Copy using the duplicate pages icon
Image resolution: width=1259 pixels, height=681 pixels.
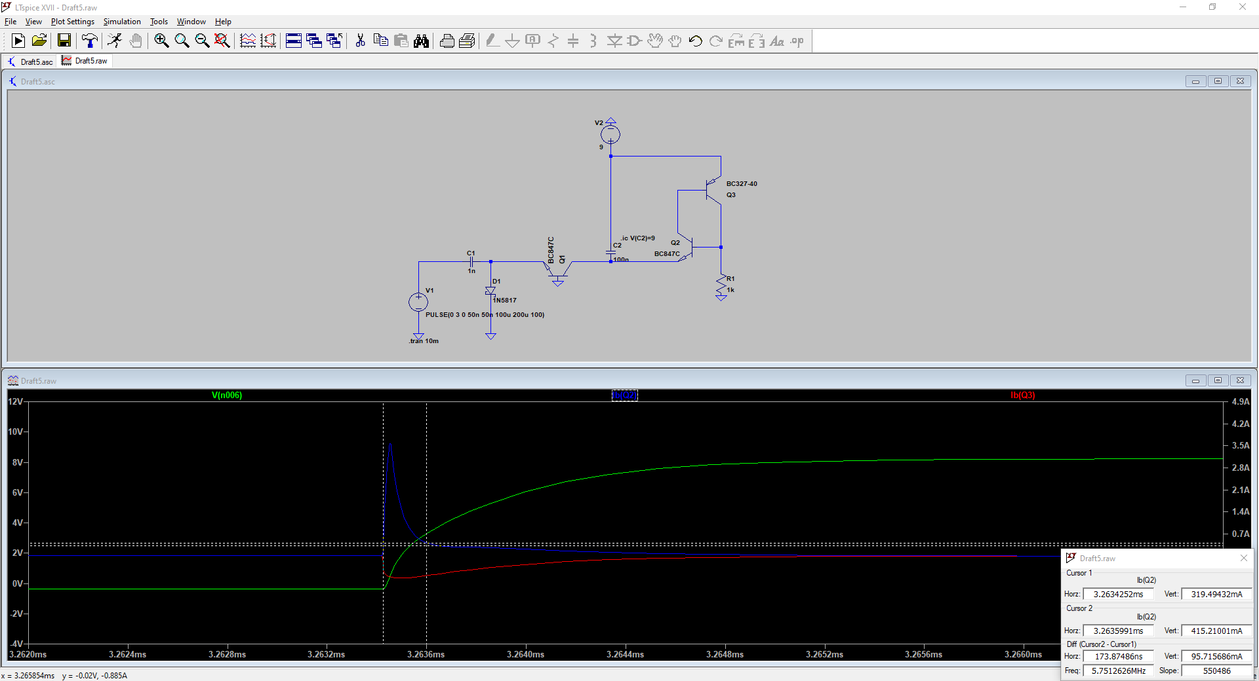pyautogui.click(x=380, y=41)
